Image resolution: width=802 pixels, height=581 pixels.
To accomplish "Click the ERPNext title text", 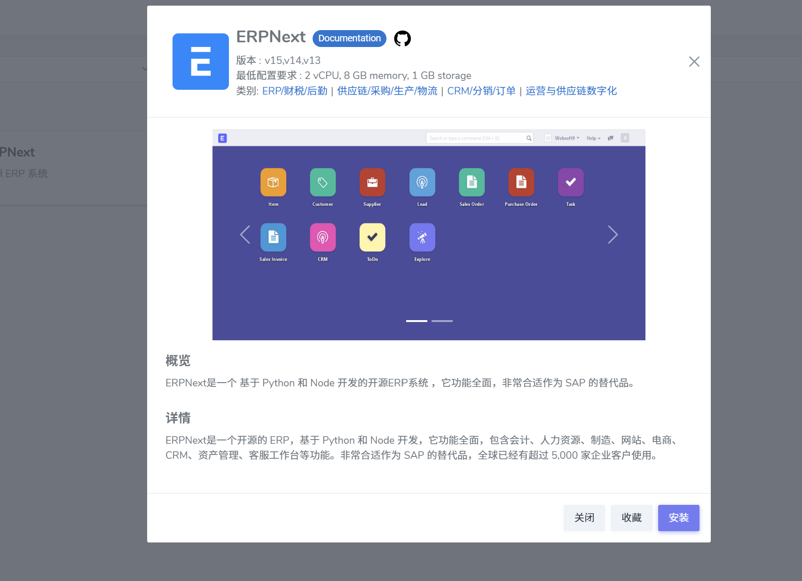I will coord(271,37).
